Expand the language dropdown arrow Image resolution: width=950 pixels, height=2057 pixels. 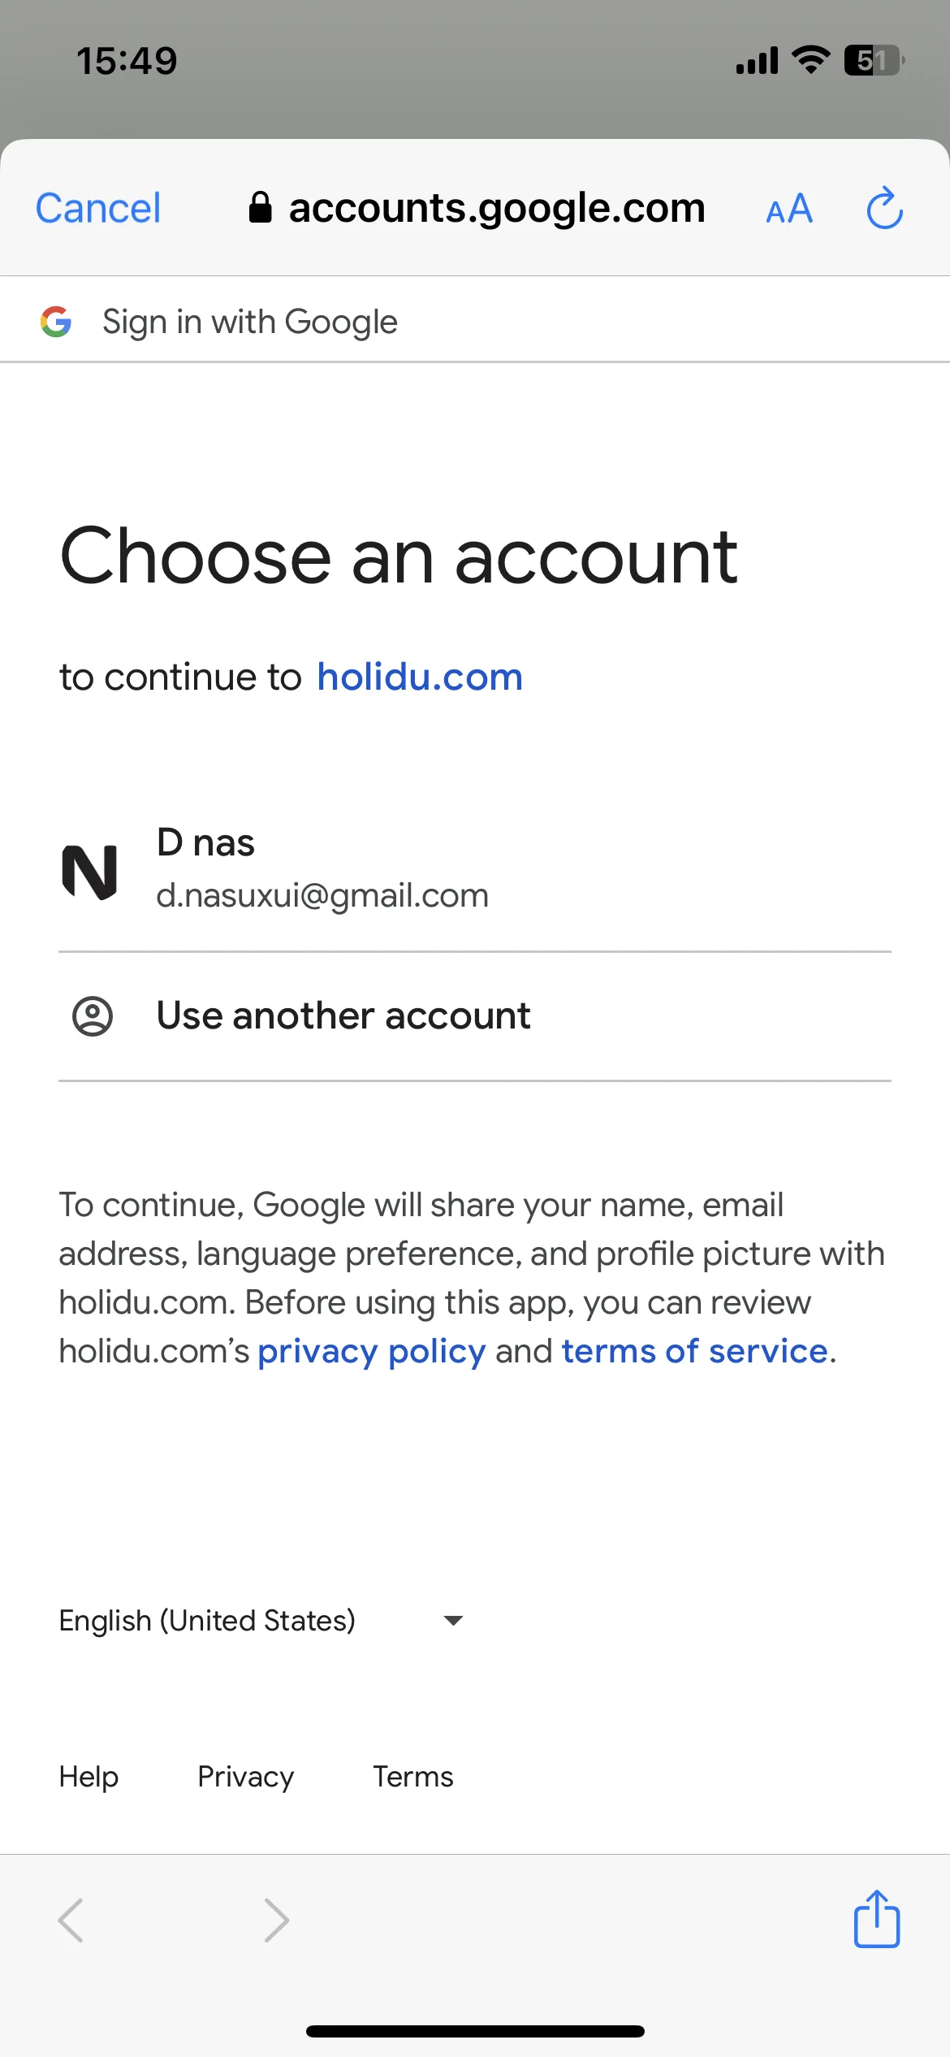click(x=453, y=1621)
